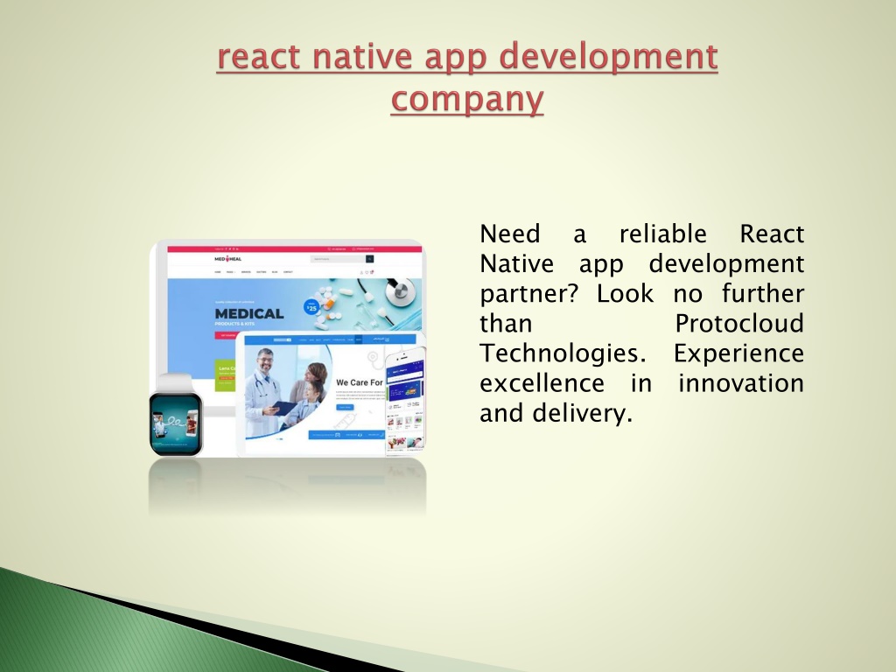This screenshot has width=896, height=672.
Task: Select the medical website devices mockup image
Action: click(287, 348)
